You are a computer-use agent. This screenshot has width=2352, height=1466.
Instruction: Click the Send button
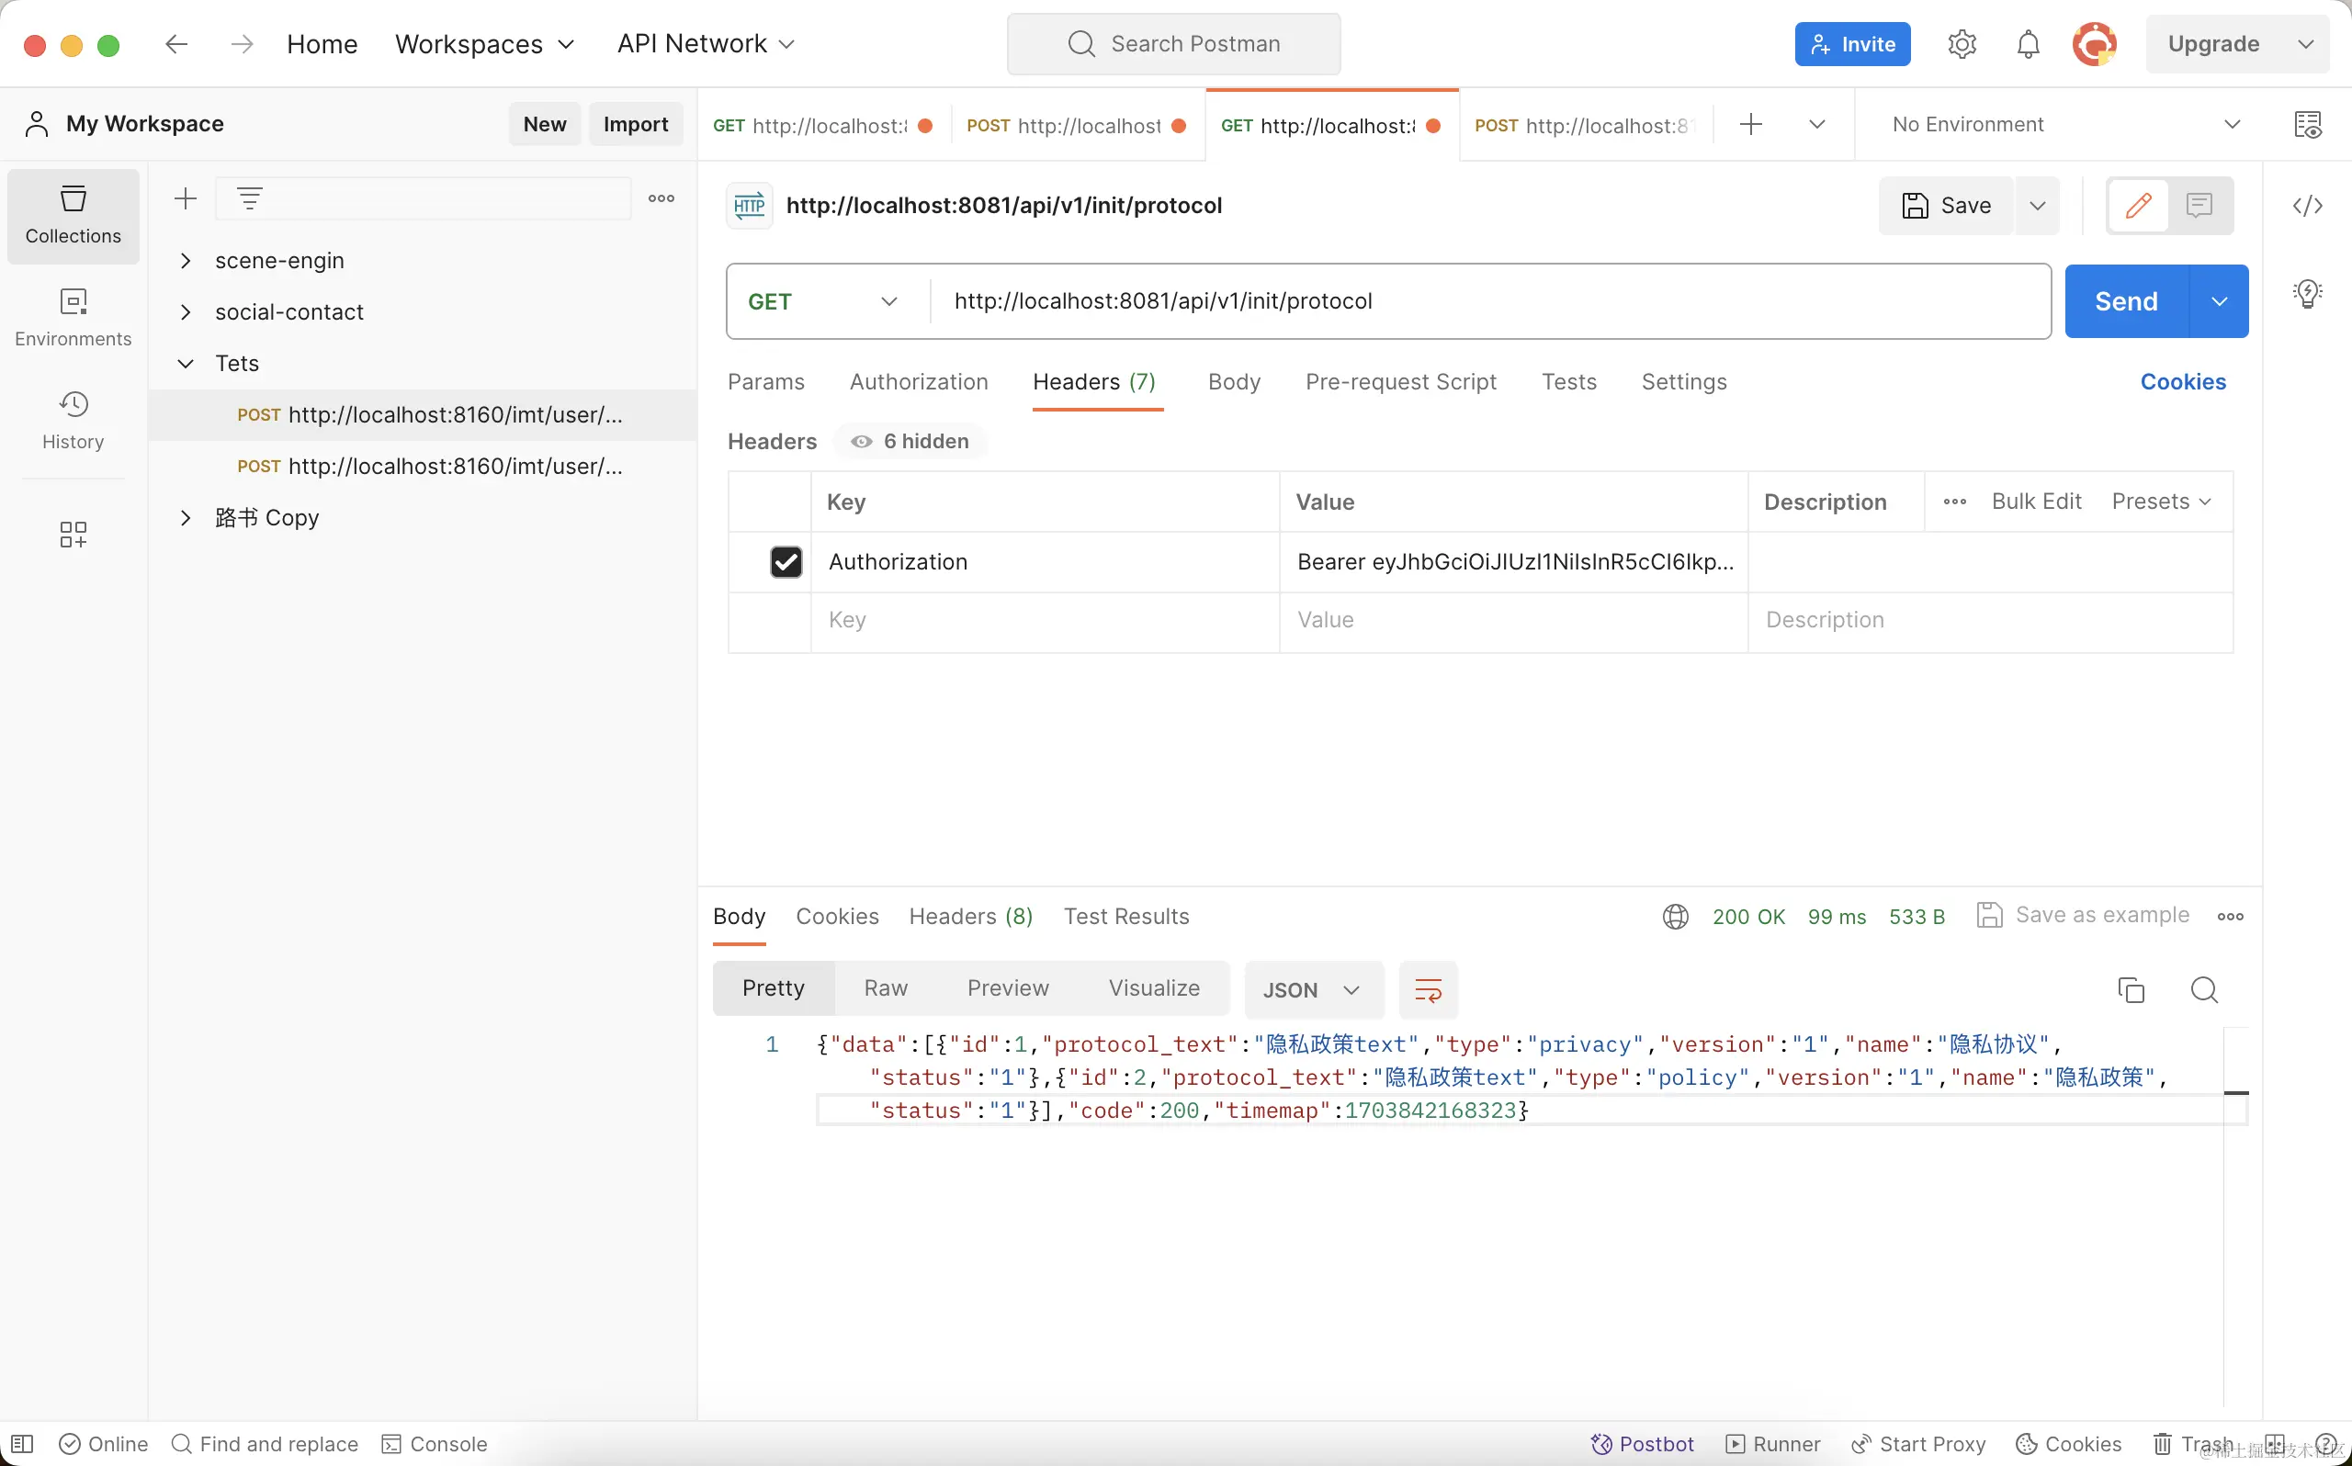tap(2125, 301)
